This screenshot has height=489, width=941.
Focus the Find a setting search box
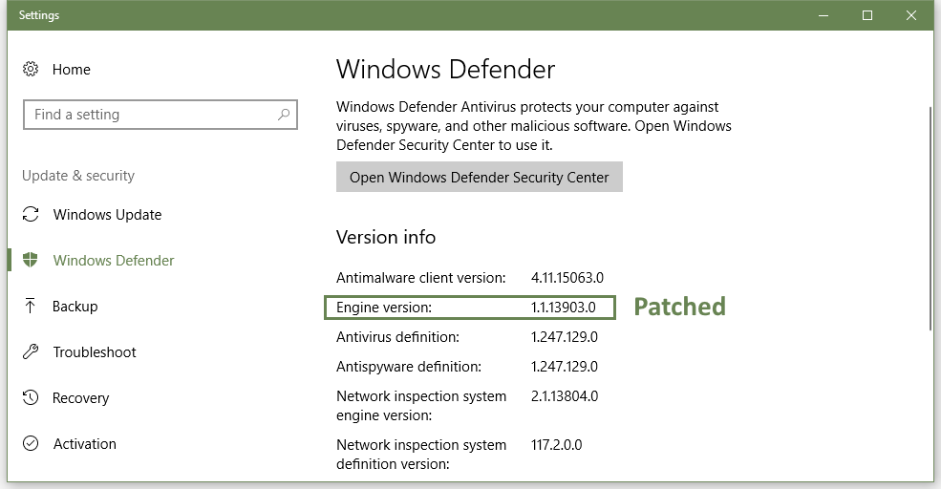pyautogui.click(x=160, y=115)
